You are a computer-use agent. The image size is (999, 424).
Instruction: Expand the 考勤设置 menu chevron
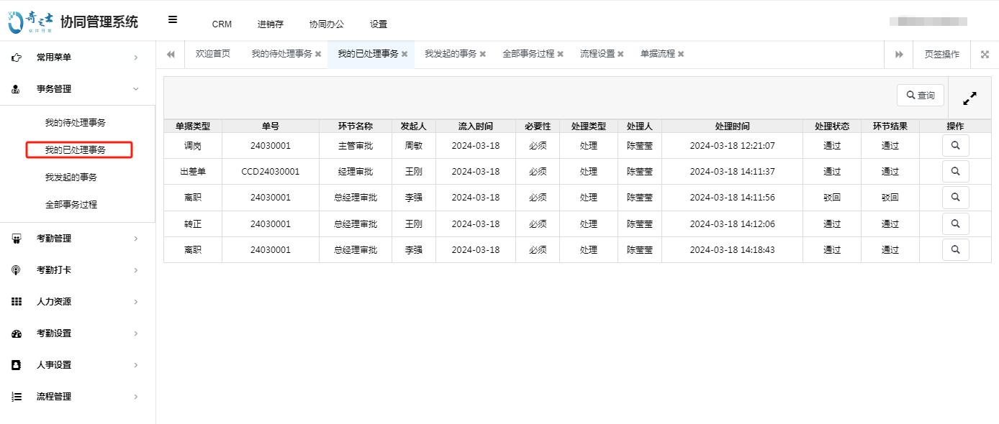coord(135,333)
